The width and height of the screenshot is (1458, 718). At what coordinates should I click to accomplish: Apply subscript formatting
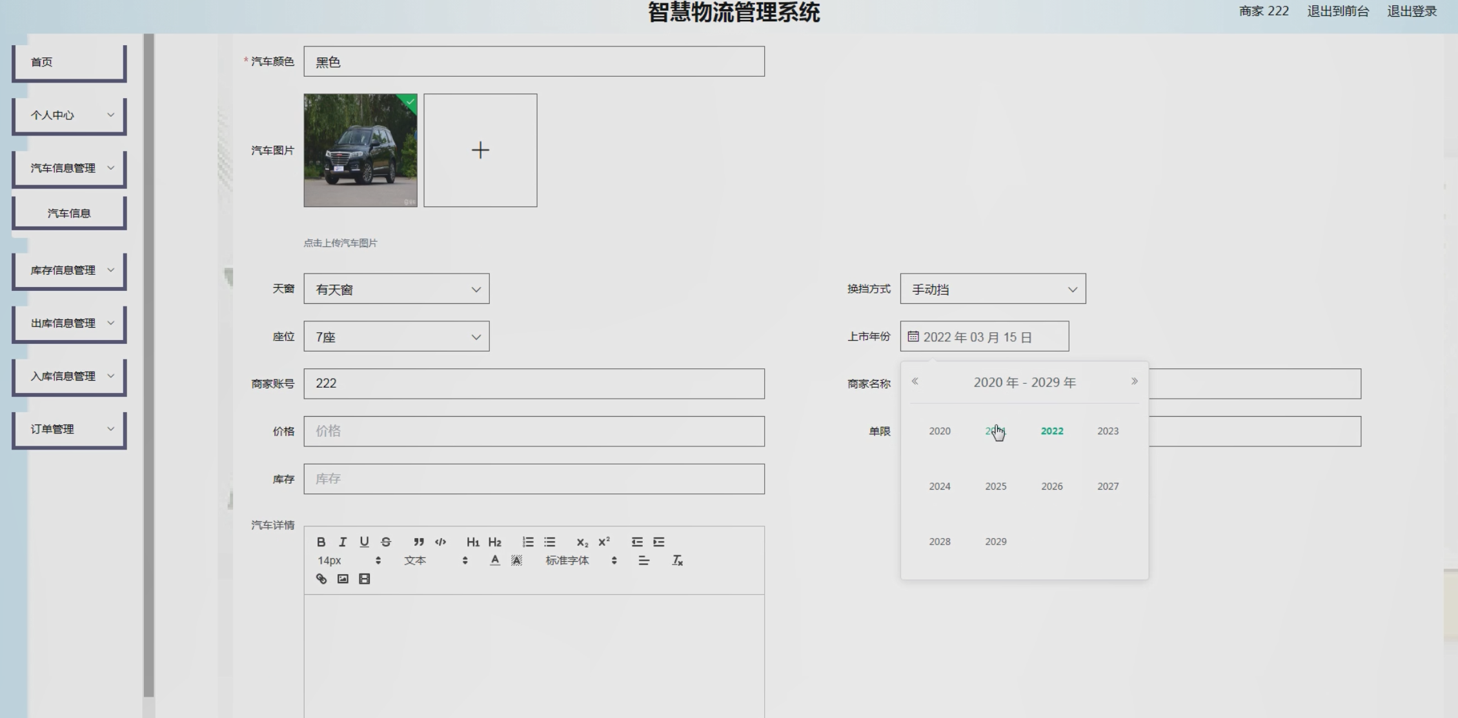(x=582, y=542)
